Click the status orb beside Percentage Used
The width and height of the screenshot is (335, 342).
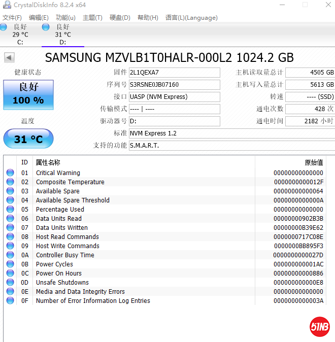click(x=10, y=210)
